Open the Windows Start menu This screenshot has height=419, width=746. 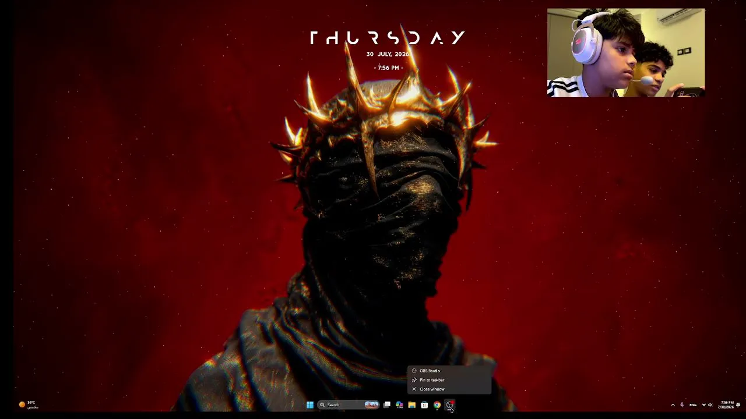coord(310,405)
